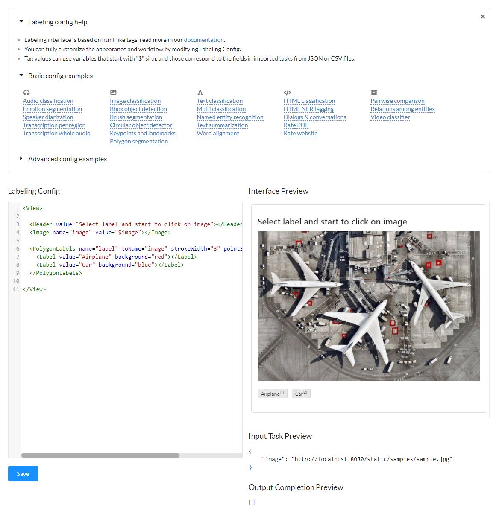Click the opening <View> code line

click(x=33, y=208)
